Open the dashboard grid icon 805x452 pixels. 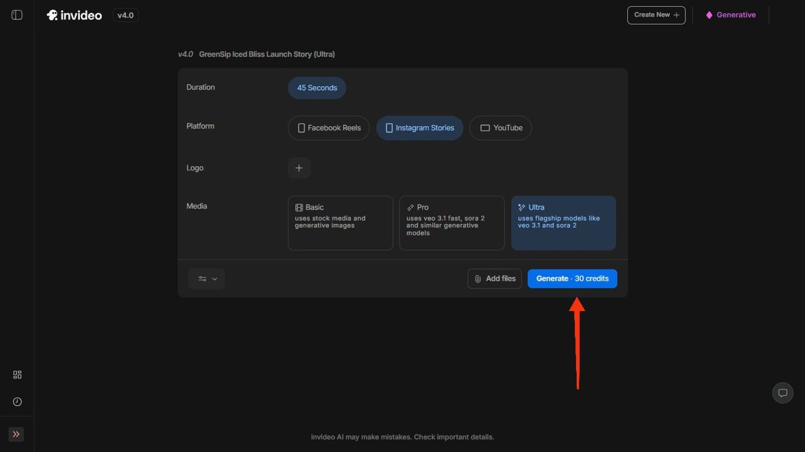(x=17, y=374)
